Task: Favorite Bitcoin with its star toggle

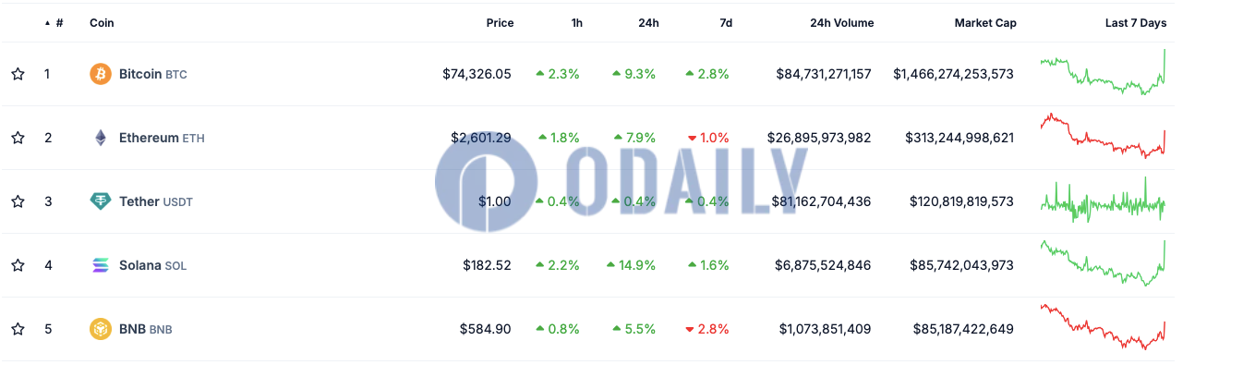Action: tap(18, 74)
